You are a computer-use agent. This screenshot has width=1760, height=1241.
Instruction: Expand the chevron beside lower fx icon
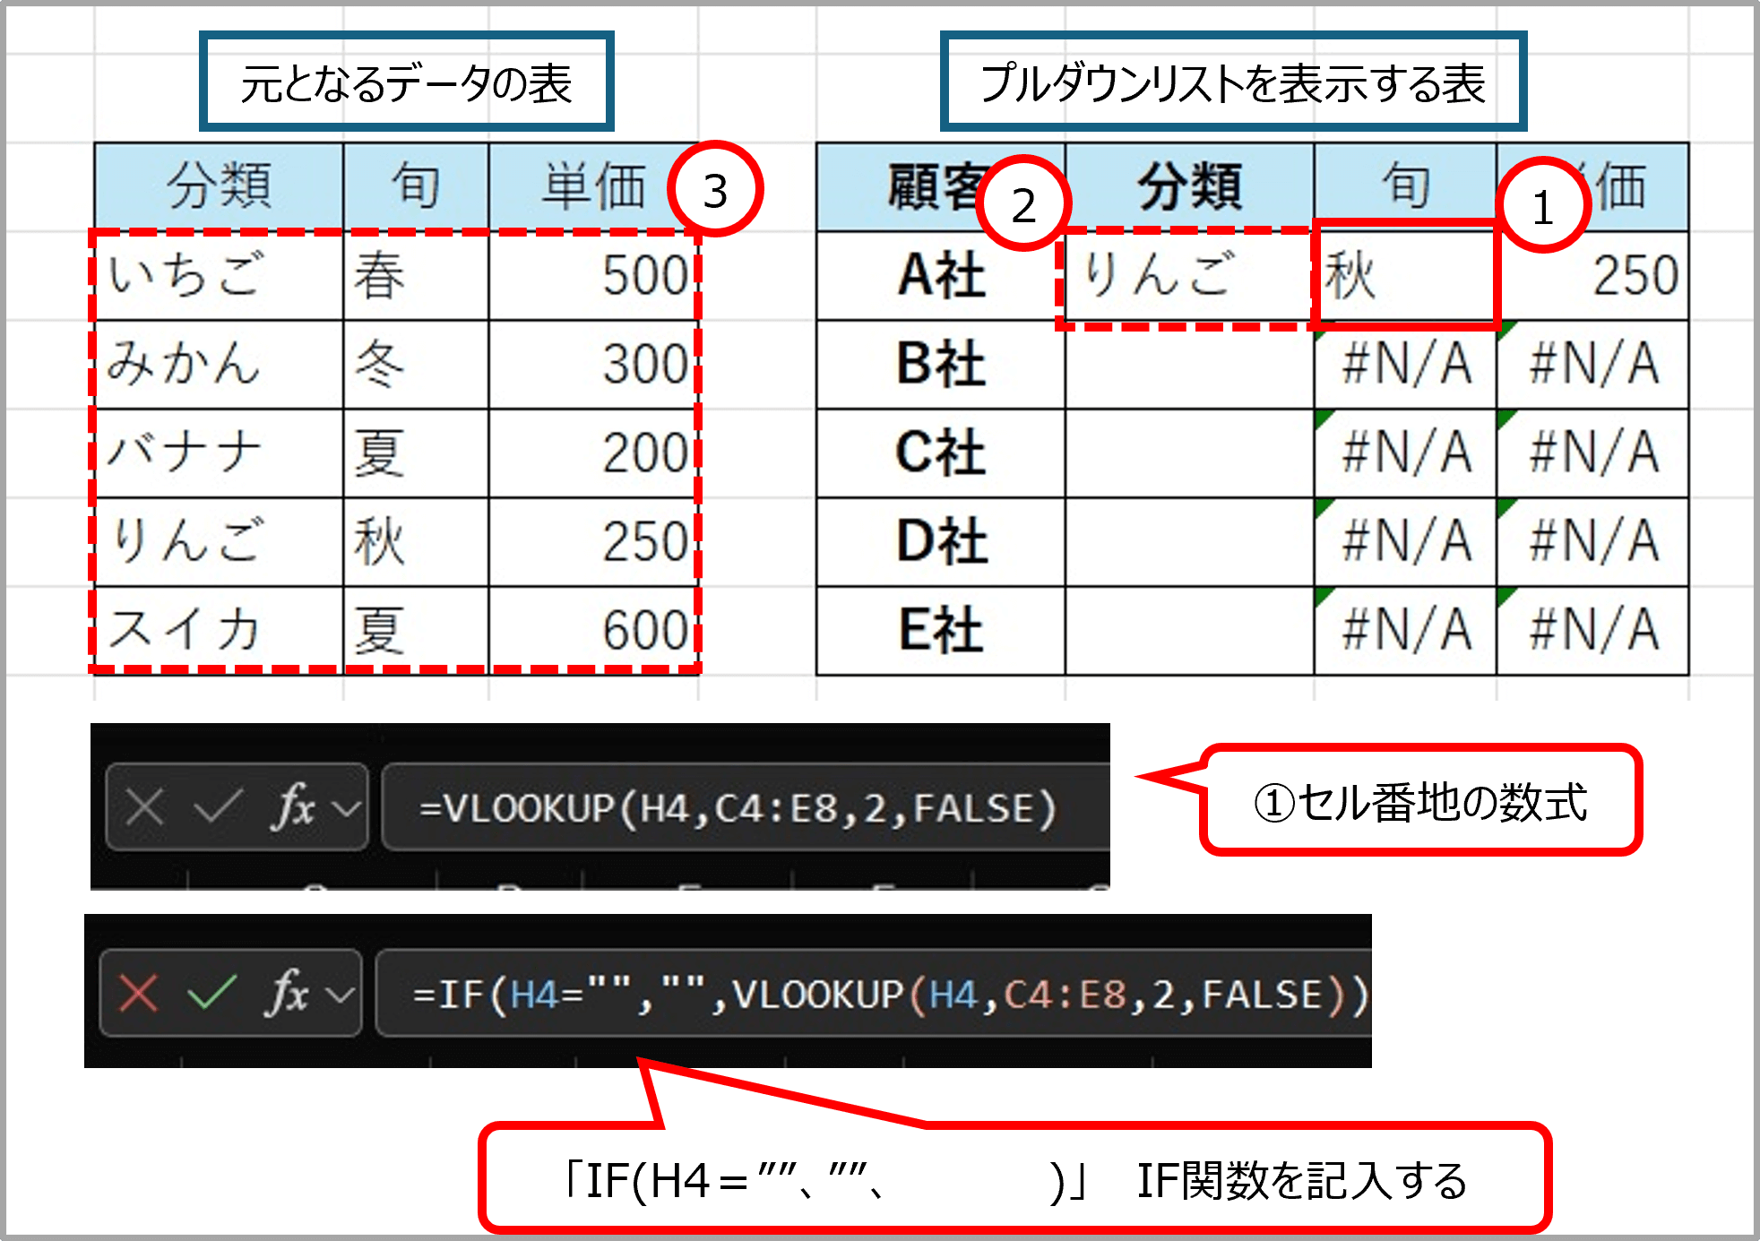pos(340,994)
